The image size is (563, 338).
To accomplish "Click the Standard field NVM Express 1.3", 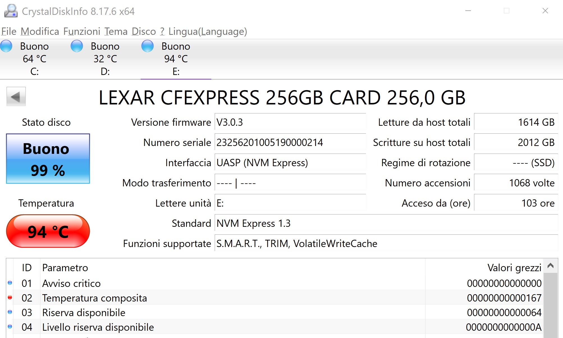I will click(x=386, y=223).
